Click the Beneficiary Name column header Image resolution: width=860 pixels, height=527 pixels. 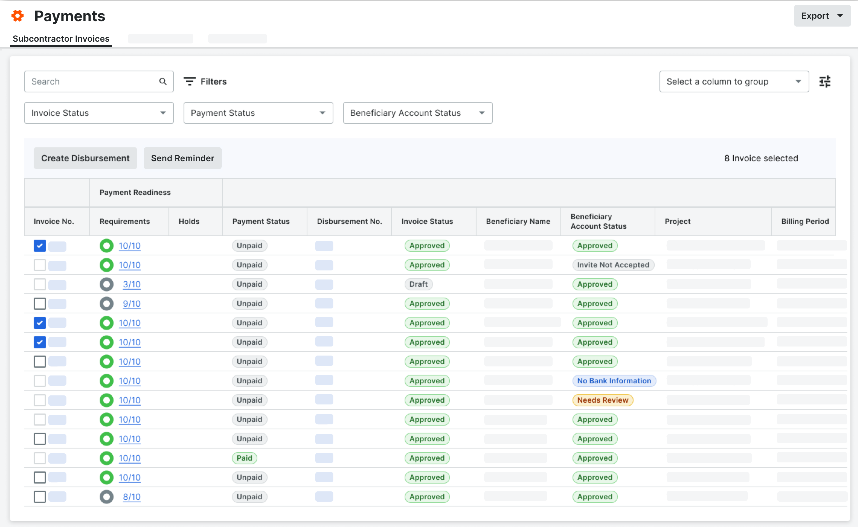coord(519,222)
